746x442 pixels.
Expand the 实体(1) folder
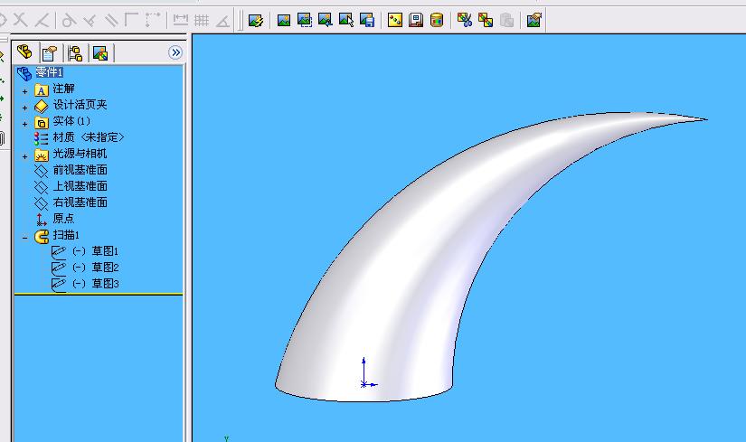[24, 124]
